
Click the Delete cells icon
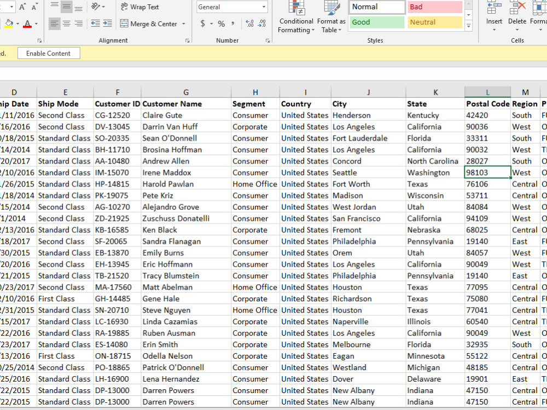point(517,7)
